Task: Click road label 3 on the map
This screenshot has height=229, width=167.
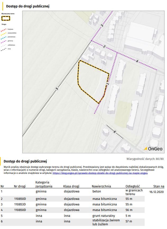Action: coord(102,25)
